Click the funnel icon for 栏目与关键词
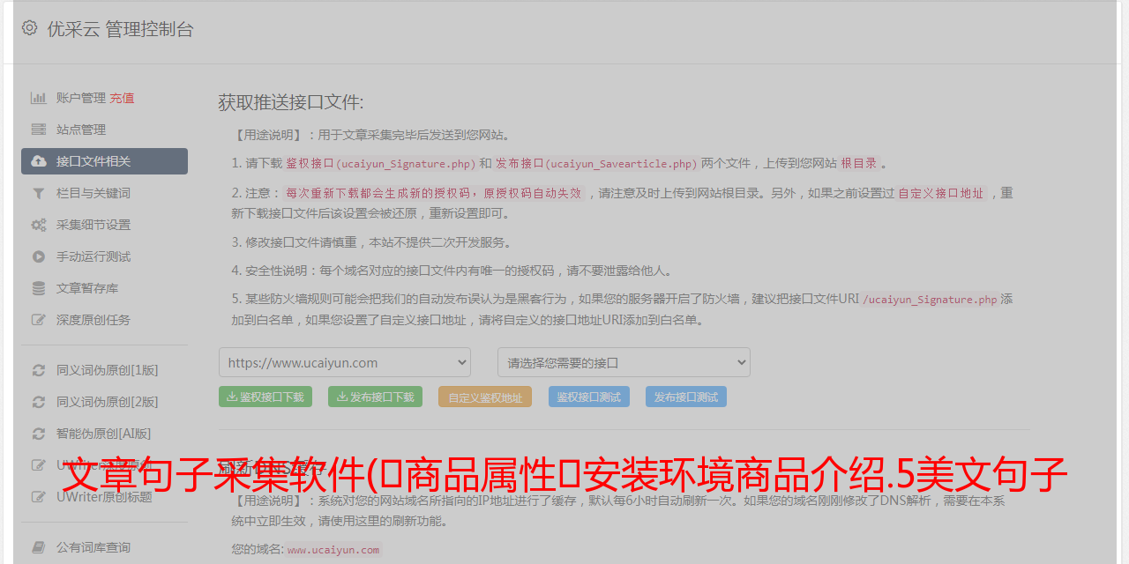Viewport: 1129px width, 564px height. click(x=39, y=193)
